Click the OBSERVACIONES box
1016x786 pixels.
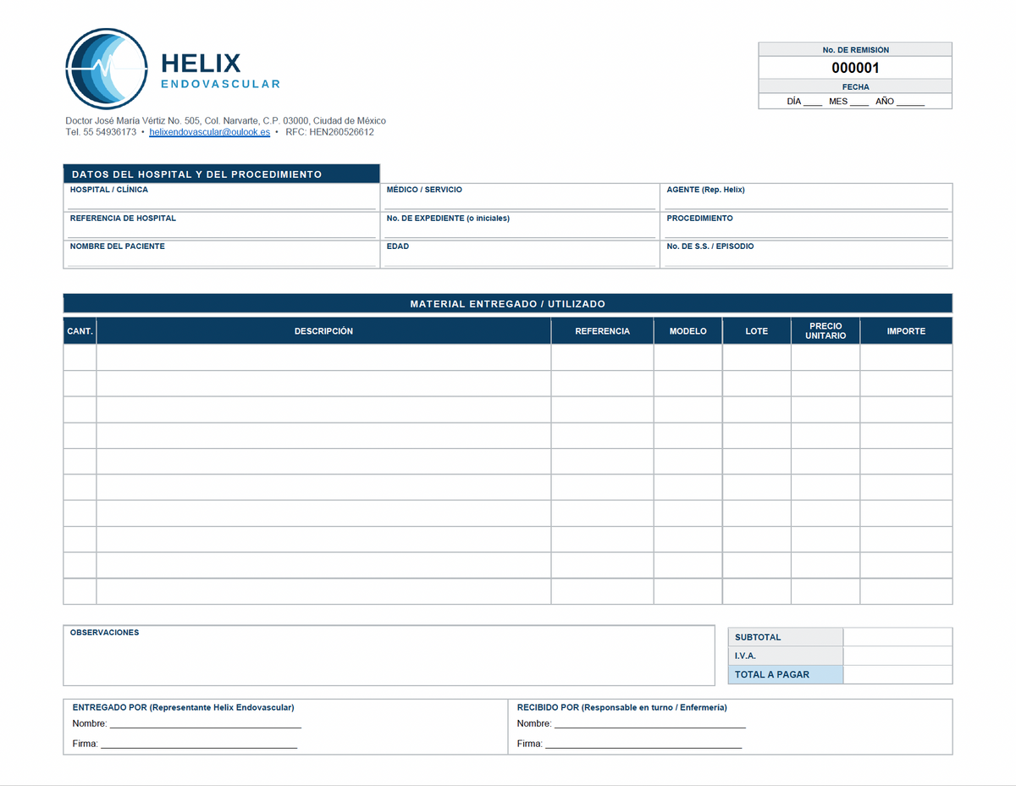[x=389, y=656]
